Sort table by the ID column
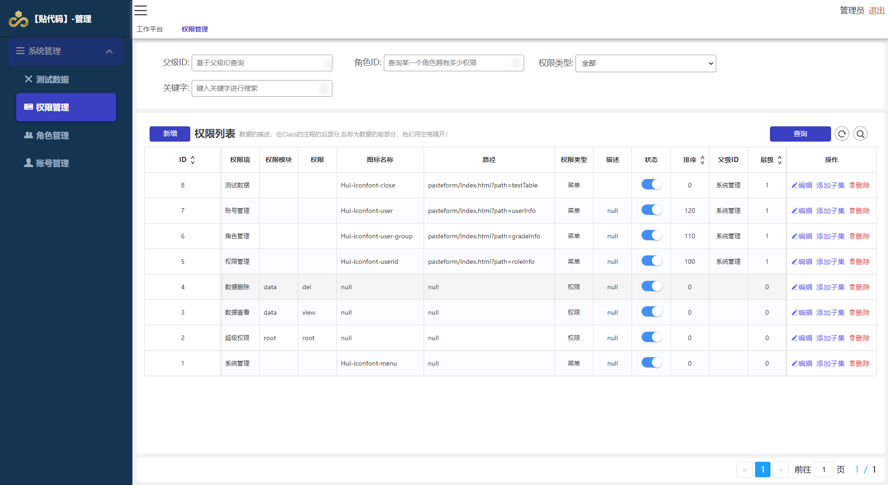The width and height of the screenshot is (888, 485). point(193,160)
